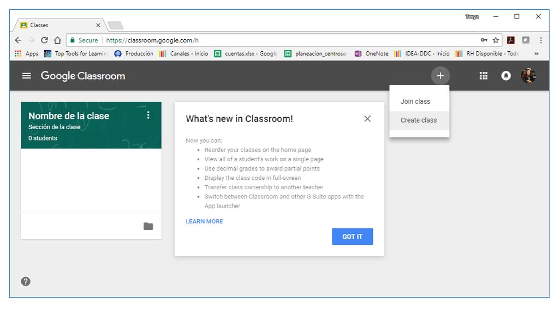Click the 'Sección de la clase' text
This screenshot has height=314, width=559.
click(55, 126)
